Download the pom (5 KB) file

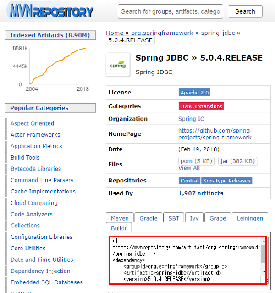(196, 161)
